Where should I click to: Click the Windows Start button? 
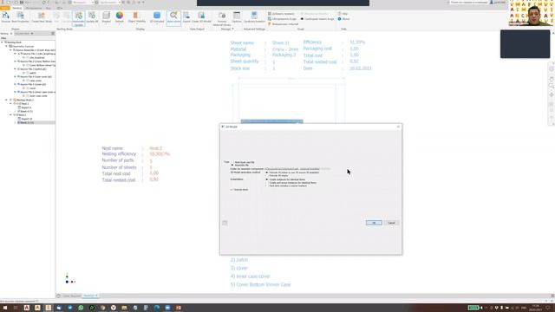coord(5,308)
